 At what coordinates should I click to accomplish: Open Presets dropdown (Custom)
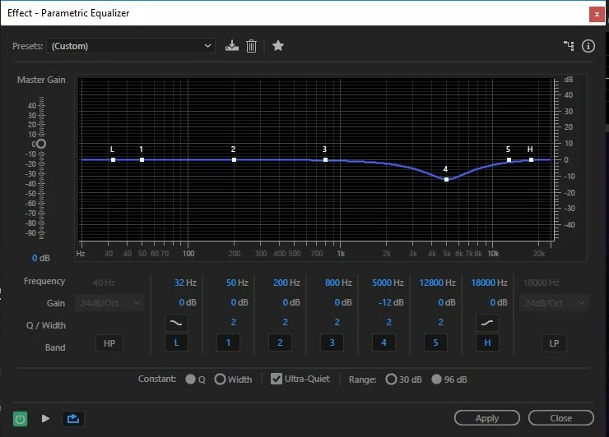[131, 46]
